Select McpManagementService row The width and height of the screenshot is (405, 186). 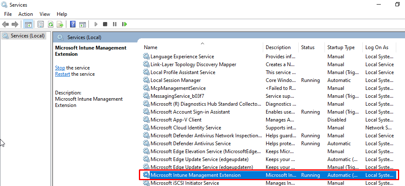click(269, 88)
